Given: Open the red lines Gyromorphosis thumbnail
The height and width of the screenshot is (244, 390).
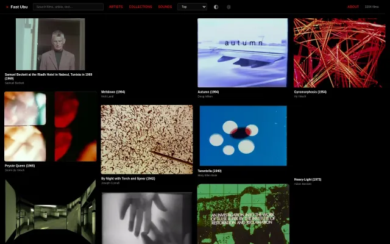Looking at the screenshot, I should pyautogui.click(x=339, y=53).
